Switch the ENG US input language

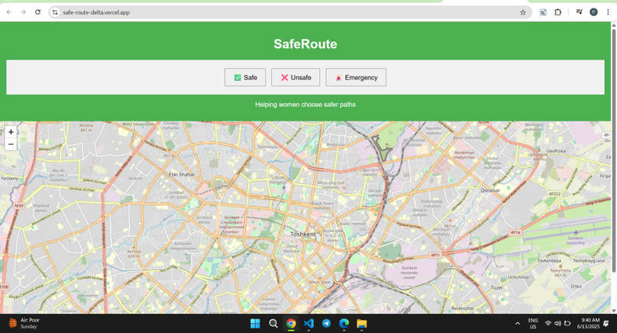pos(533,324)
